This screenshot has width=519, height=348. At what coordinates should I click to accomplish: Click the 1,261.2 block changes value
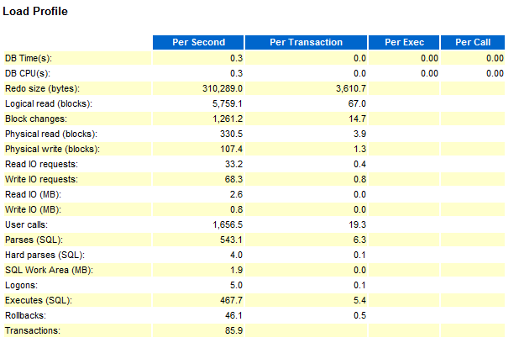pyautogui.click(x=228, y=119)
